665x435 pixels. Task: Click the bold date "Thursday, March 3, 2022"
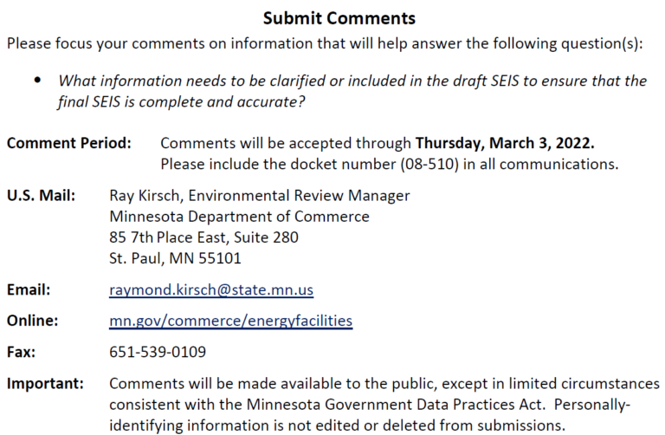505,142
